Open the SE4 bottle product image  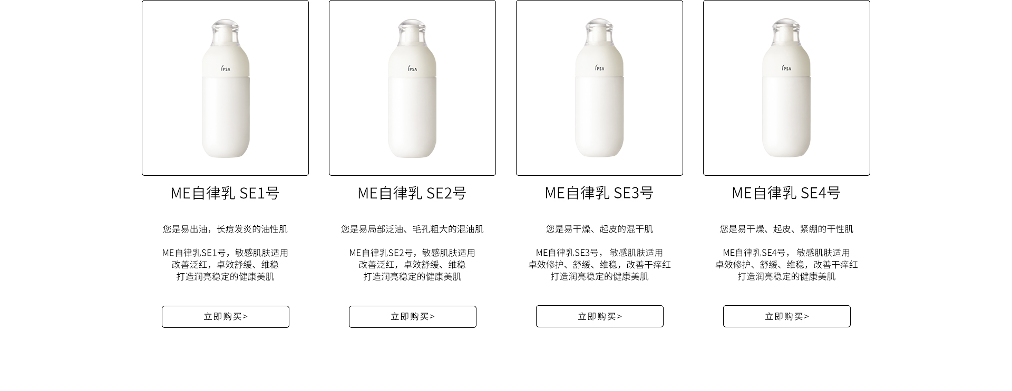tap(786, 88)
